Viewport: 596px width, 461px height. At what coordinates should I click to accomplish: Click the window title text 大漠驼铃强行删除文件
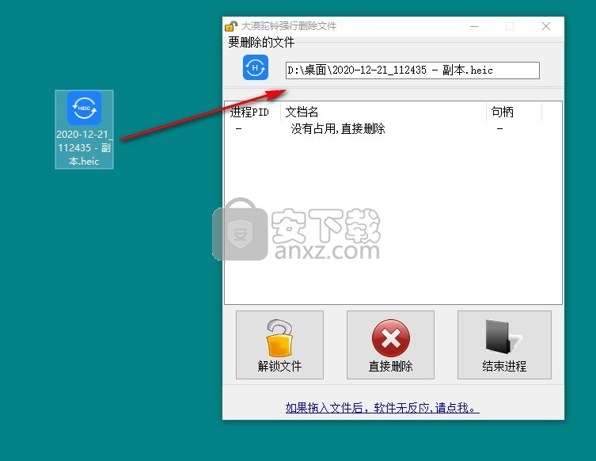tap(289, 26)
